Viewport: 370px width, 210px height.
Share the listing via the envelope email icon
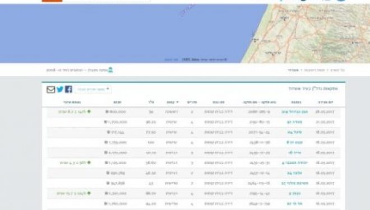click(50, 90)
